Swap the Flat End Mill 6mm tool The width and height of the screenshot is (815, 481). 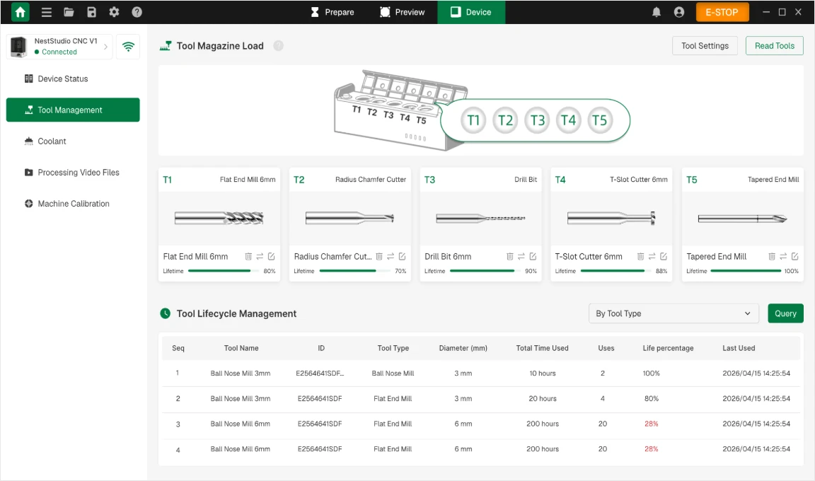coord(260,257)
